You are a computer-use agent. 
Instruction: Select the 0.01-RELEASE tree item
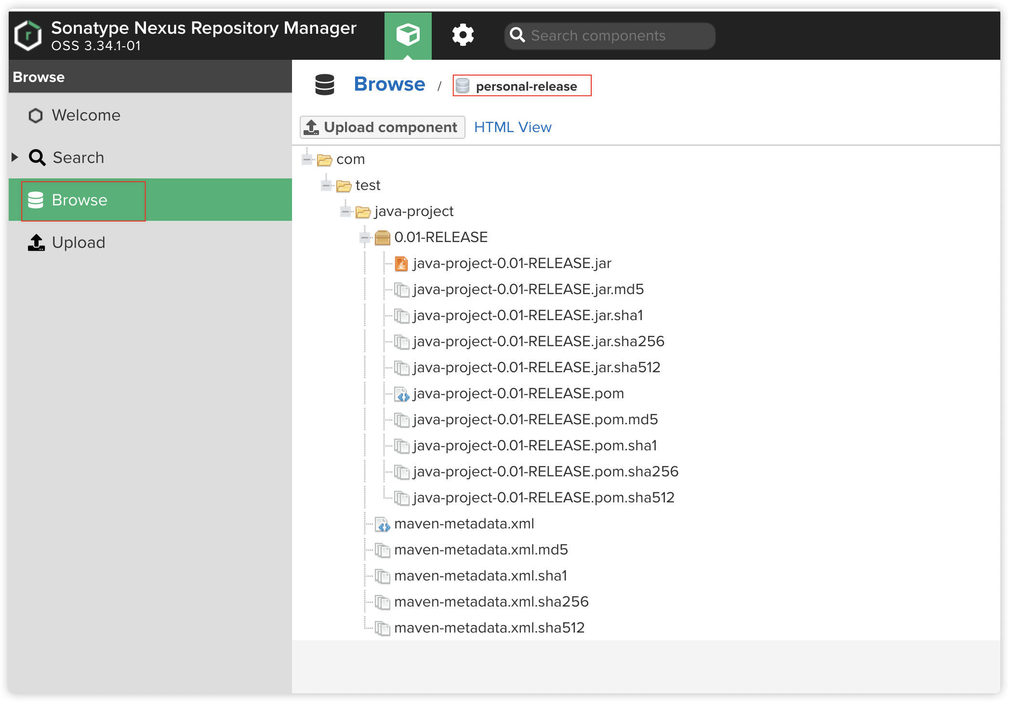coord(441,237)
